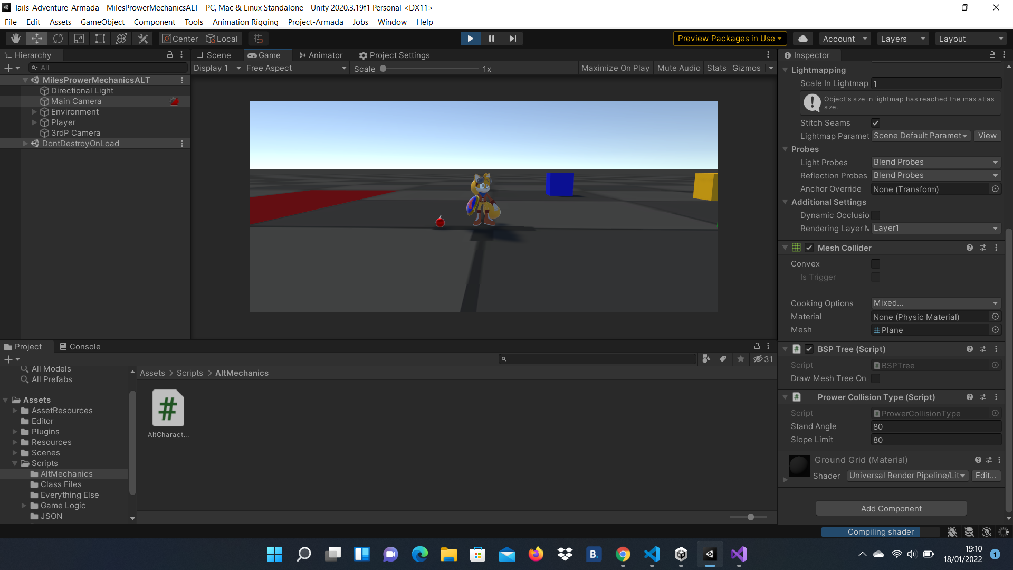Toggle Mute Audio in Game view
The width and height of the screenshot is (1013, 570).
click(678, 68)
